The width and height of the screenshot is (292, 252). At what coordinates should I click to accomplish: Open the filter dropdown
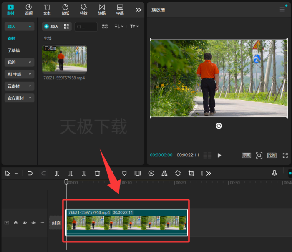[134, 26]
